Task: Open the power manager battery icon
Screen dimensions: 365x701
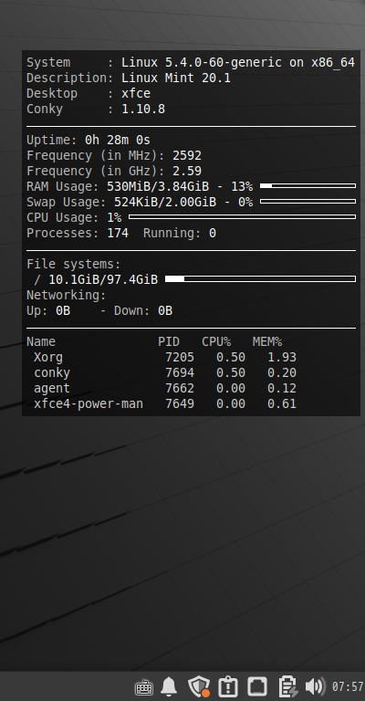Action: click(x=288, y=686)
